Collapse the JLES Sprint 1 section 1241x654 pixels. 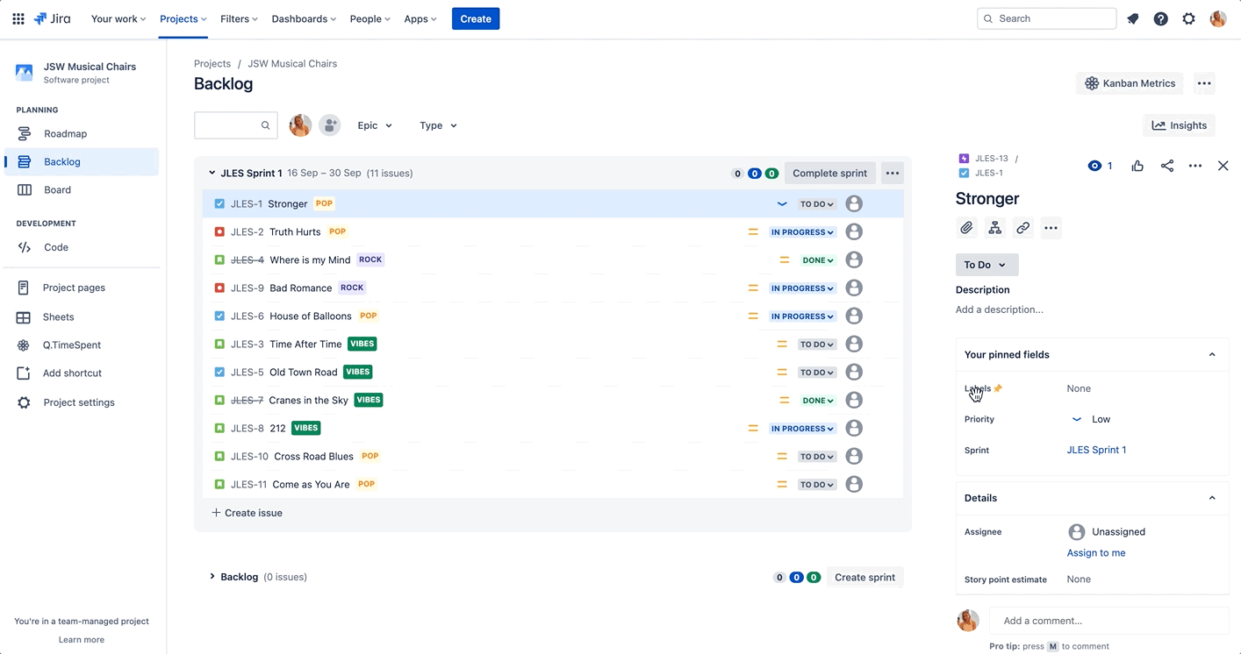[212, 173]
